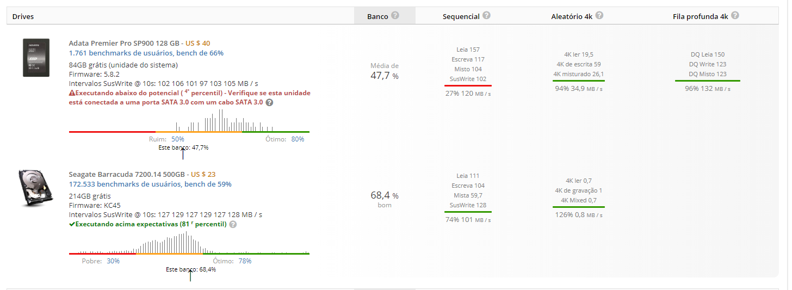Screen dimensions: 792x290
Task: Open the Seagate Barracuda hard drive image
Action: pos(36,188)
